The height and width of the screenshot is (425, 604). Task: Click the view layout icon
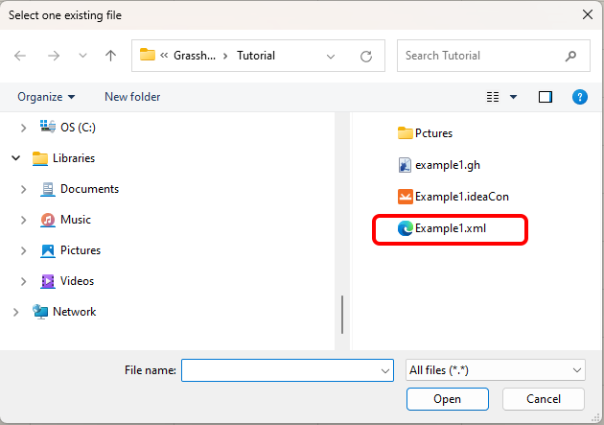[x=494, y=97]
